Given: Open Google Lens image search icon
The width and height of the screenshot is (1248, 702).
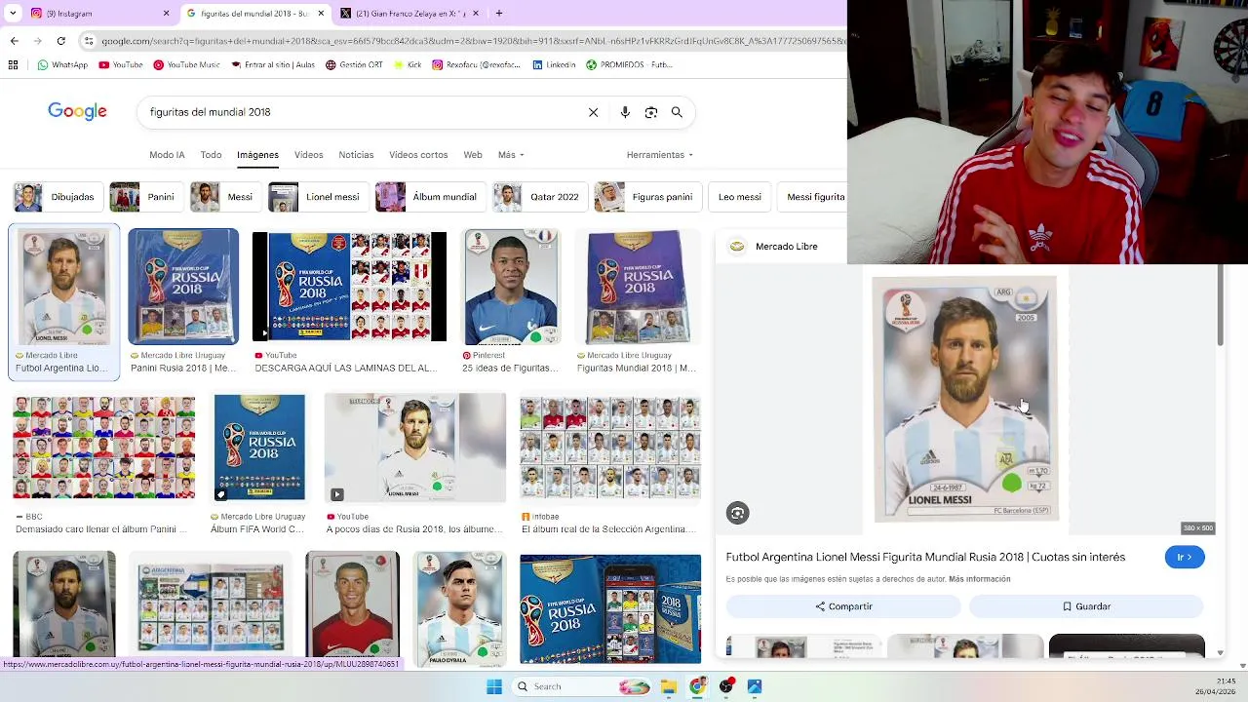Looking at the screenshot, I should point(651,112).
